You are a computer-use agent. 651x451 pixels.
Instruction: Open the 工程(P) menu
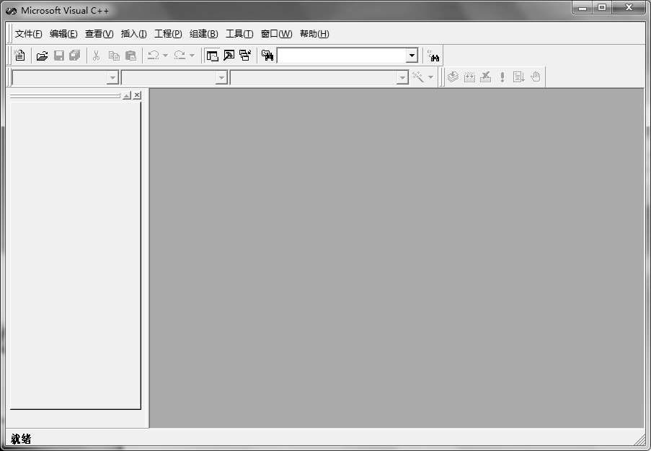[x=168, y=34]
